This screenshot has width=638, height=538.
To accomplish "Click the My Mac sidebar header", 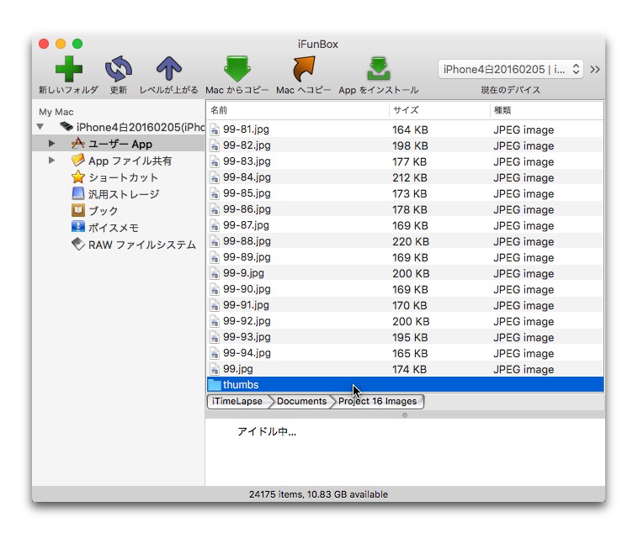I will [56, 112].
